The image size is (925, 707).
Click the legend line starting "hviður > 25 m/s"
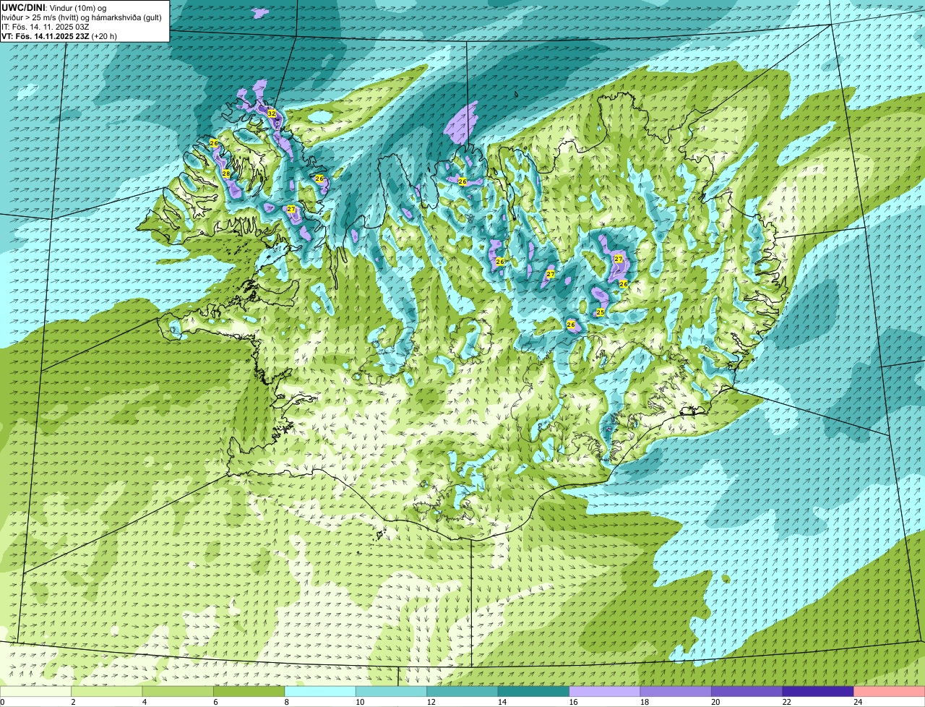(x=82, y=17)
